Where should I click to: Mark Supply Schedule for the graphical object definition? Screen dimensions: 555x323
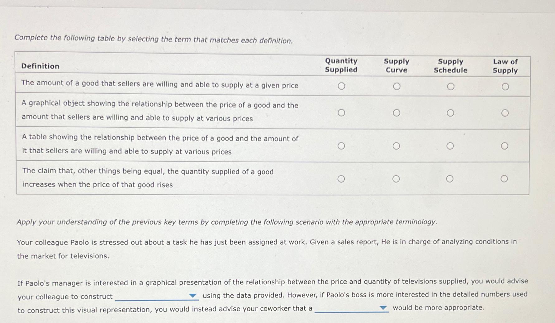[x=451, y=112]
